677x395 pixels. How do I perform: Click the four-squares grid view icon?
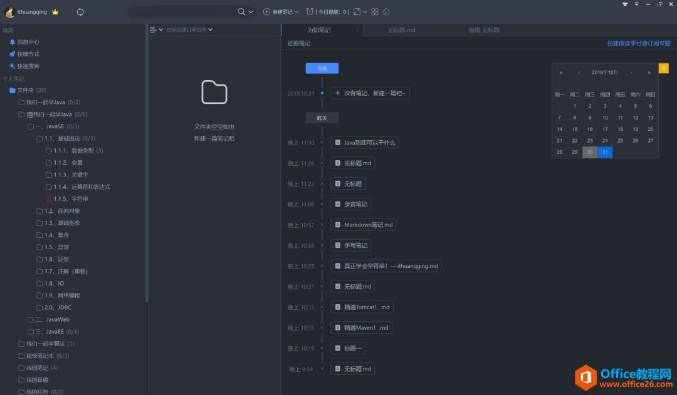pos(375,12)
